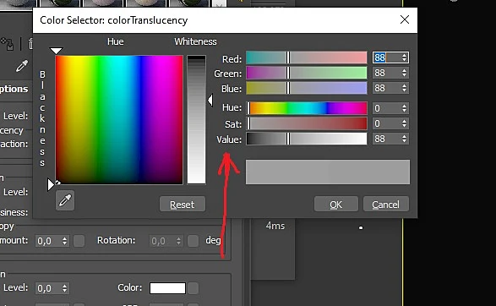Image resolution: width=496 pixels, height=306 pixels.
Task: Click the Whiteness slider arrow marker
Action: click(x=210, y=100)
